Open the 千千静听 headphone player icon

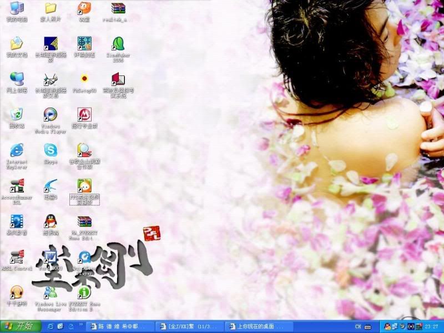click(17, 292)
